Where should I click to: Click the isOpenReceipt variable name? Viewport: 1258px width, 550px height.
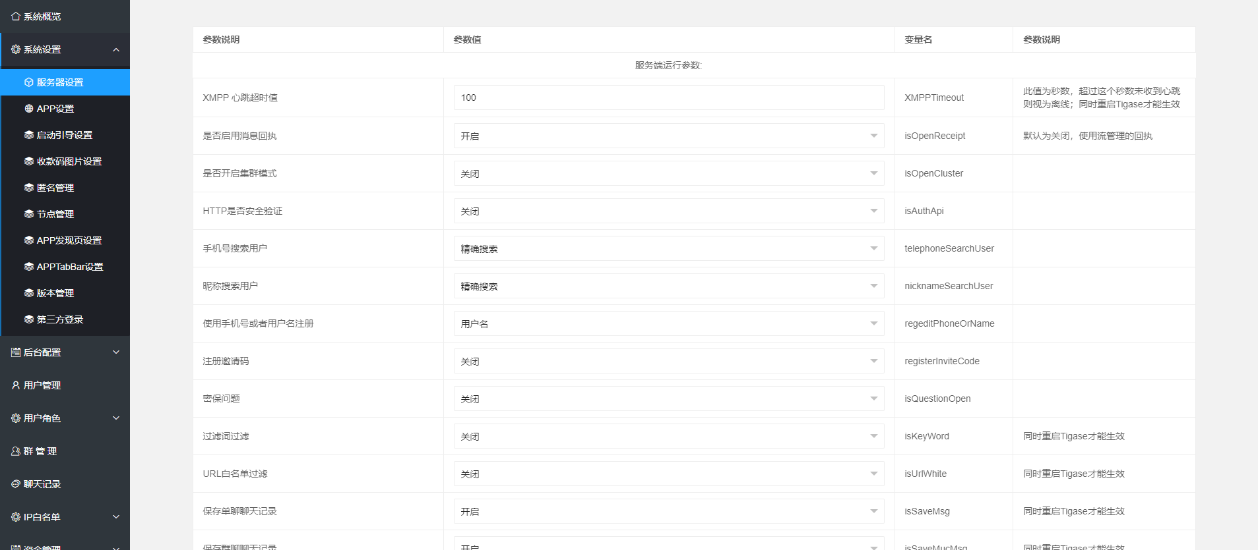[935, 136]
